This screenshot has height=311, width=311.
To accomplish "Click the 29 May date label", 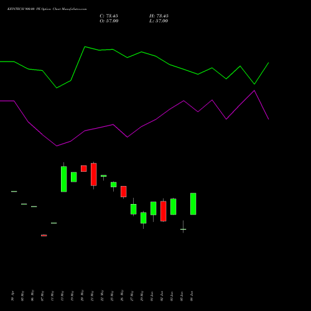I will click(x=142, y=295).
